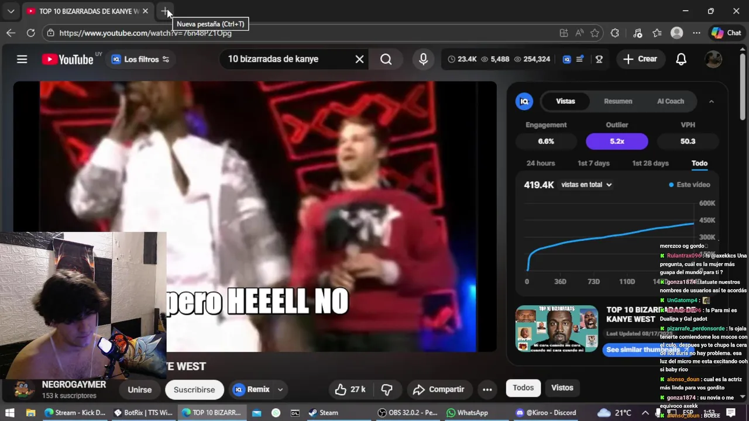
Task: Open the Windows Start menu
Action: click(9, 413)
